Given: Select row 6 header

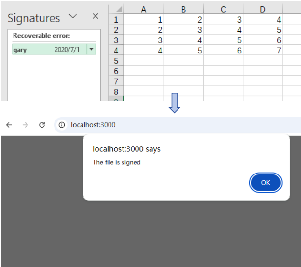Looking at the screenshot, I should (x=116, y=71).
